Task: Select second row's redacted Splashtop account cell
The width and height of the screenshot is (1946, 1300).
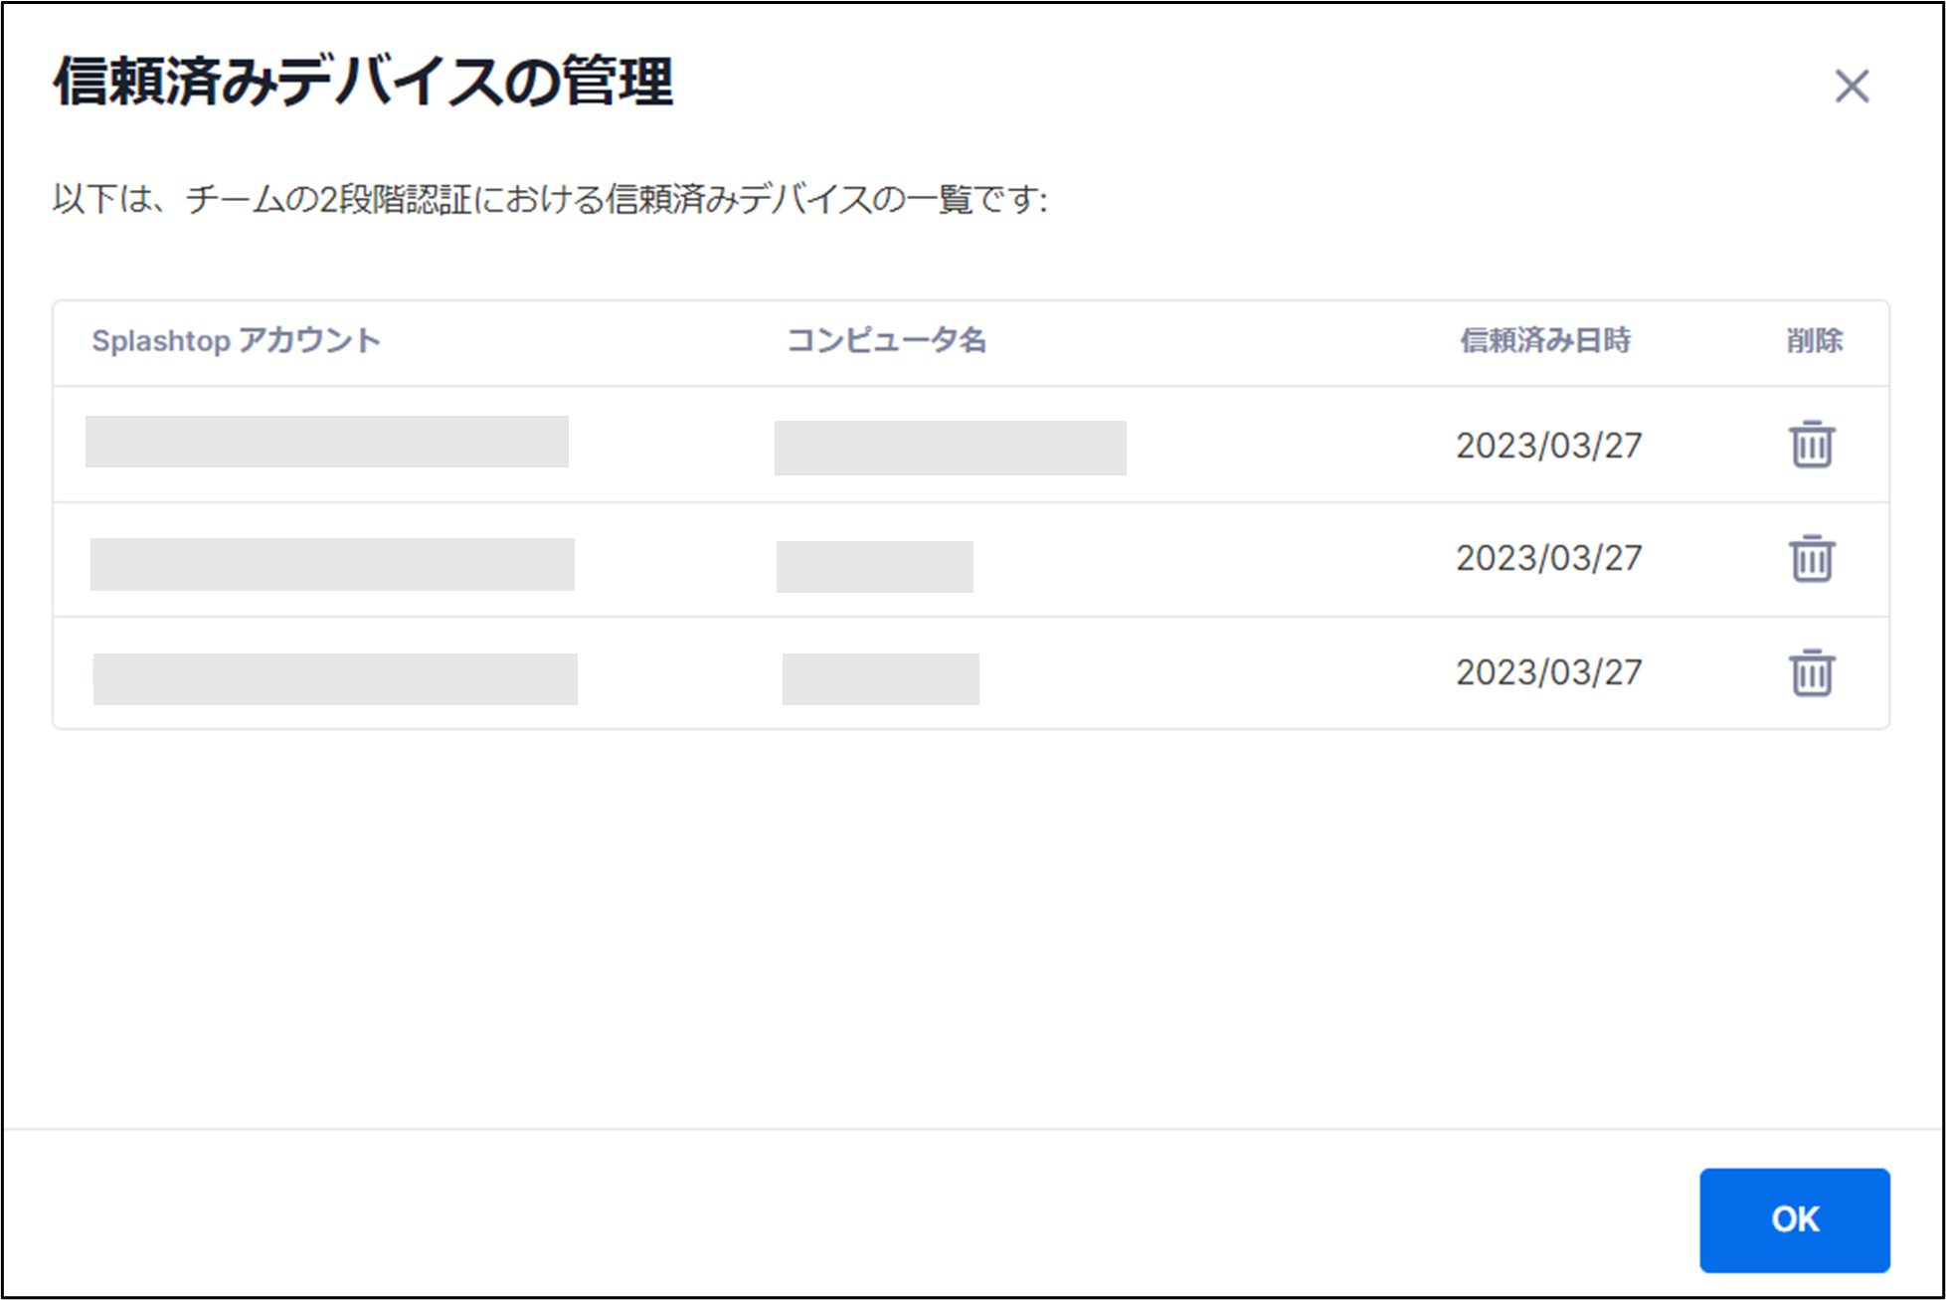Action: click(332, 564)
